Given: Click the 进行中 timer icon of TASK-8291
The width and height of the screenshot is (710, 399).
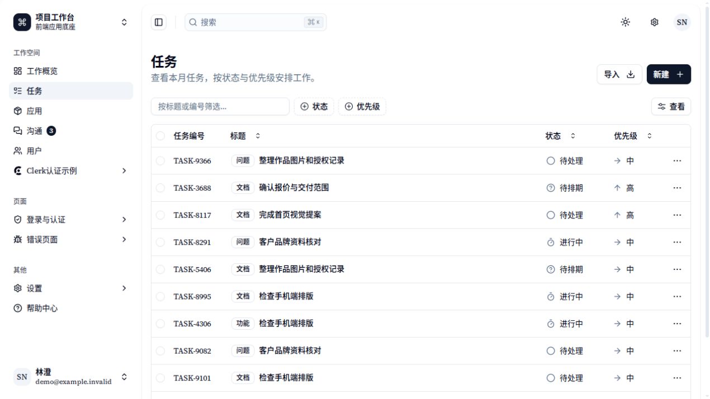Looking at the screenshot, I should pos(551,242).
